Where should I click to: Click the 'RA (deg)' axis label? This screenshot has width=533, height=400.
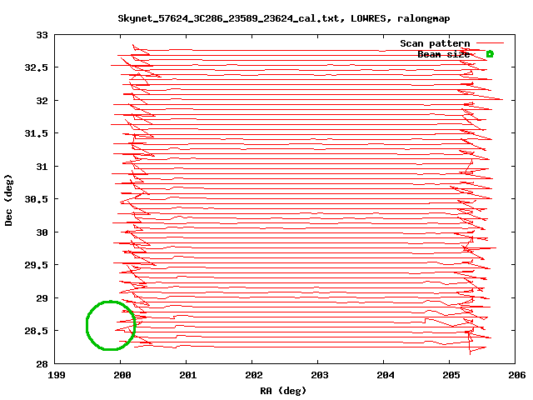click(x=283, y=391)
